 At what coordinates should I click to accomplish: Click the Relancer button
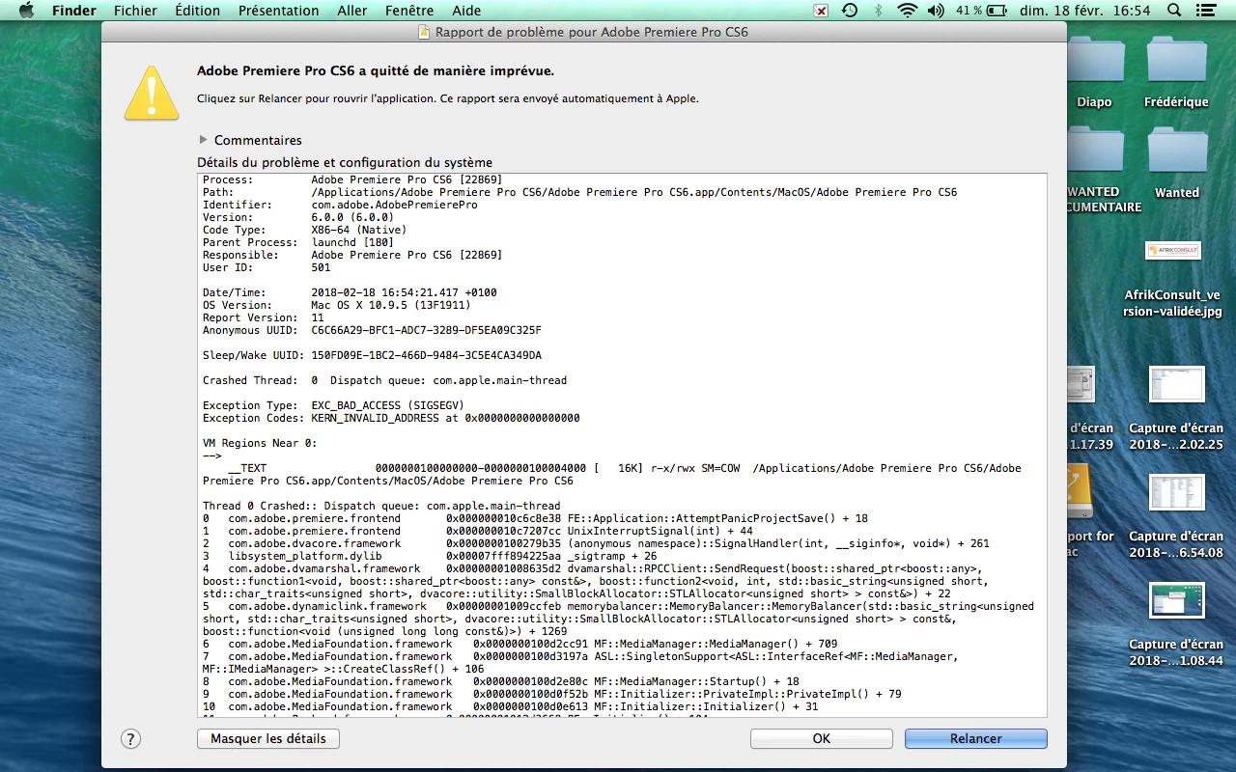(x=975, y=738)
